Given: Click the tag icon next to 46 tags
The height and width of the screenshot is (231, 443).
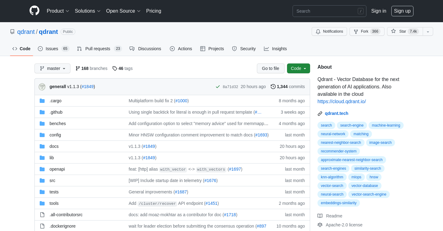Looking at the screenshot, I should coord(115,68).
